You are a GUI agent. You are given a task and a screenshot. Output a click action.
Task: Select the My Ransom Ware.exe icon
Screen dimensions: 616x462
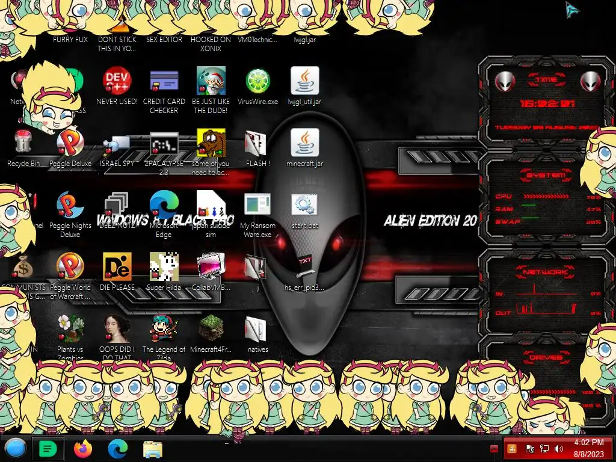[257, 205]
